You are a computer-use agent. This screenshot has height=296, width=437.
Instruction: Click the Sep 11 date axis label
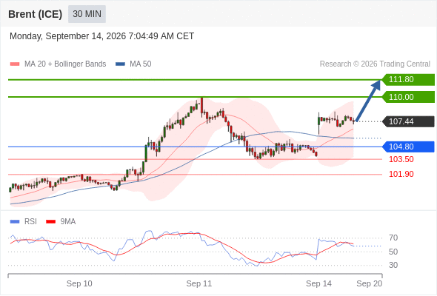(x=199, y=283)
